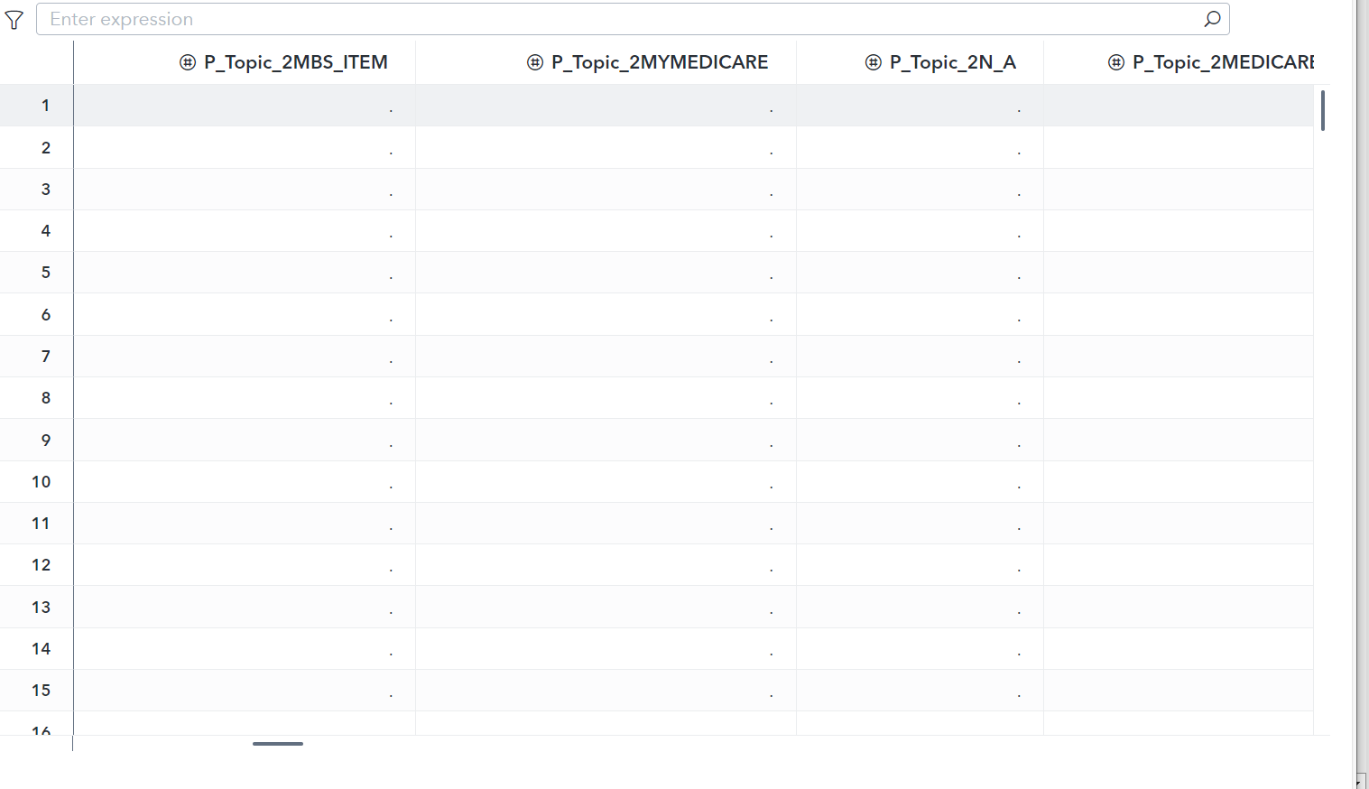
Task: Select the P_Topic_2MYMEDICARE column header
Action: point(660,62)
